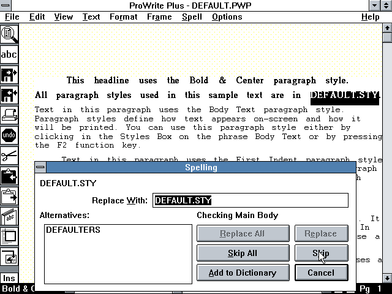Click the greyed-out Replace button

[321, 233]
